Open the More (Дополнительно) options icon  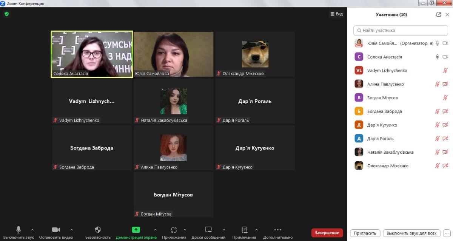pyautogui.click(x=277, y=230)
